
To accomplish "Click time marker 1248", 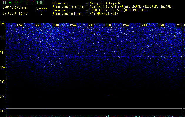I will [144, 25].
